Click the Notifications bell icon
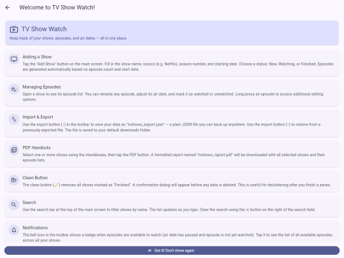This screenshot has width=344, height=258. 14,230
